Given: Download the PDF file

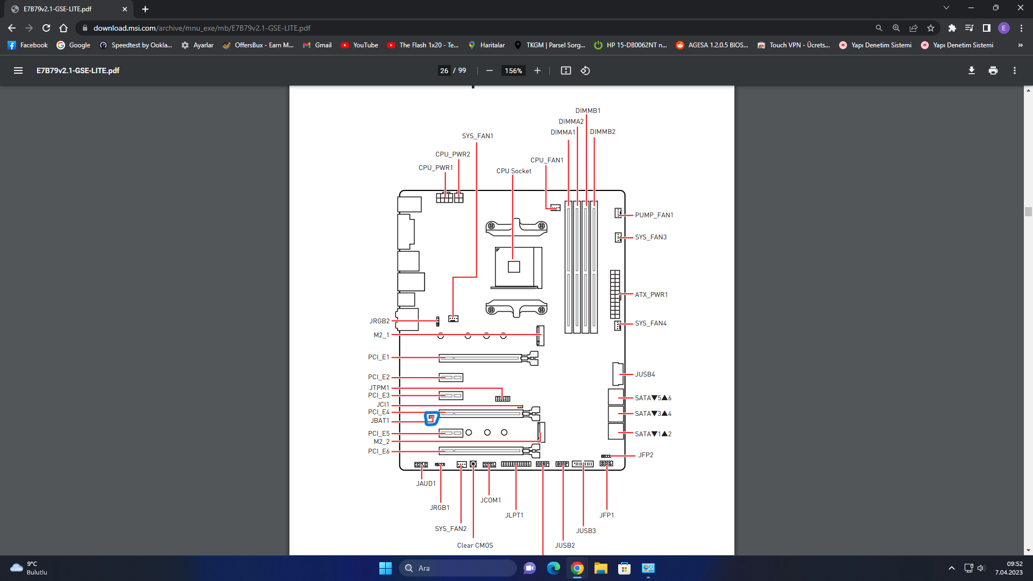Looking at the screenshot, I should tap(971, 70).
